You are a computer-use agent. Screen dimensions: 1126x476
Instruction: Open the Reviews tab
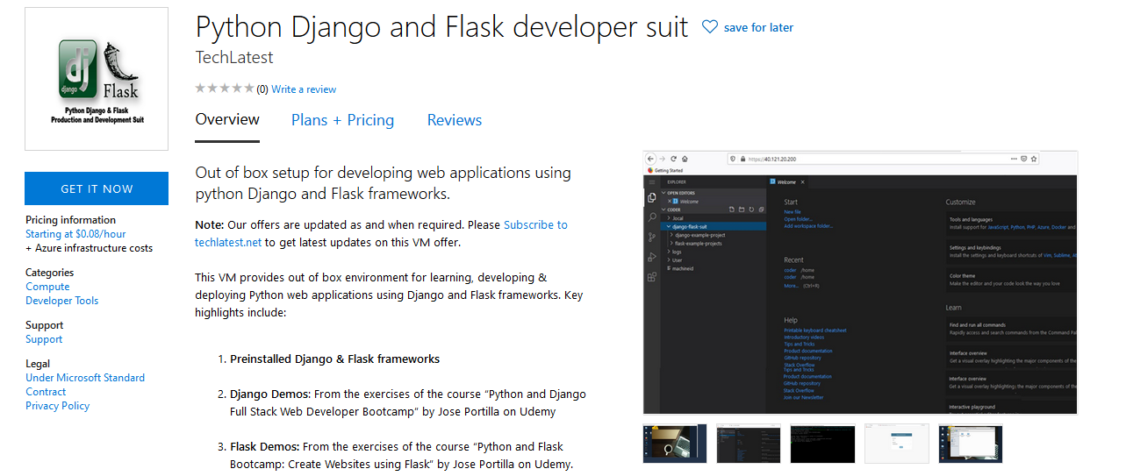[455, 120]
